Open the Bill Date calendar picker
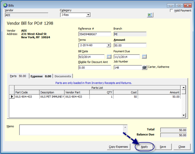 (x=109, y=56)
